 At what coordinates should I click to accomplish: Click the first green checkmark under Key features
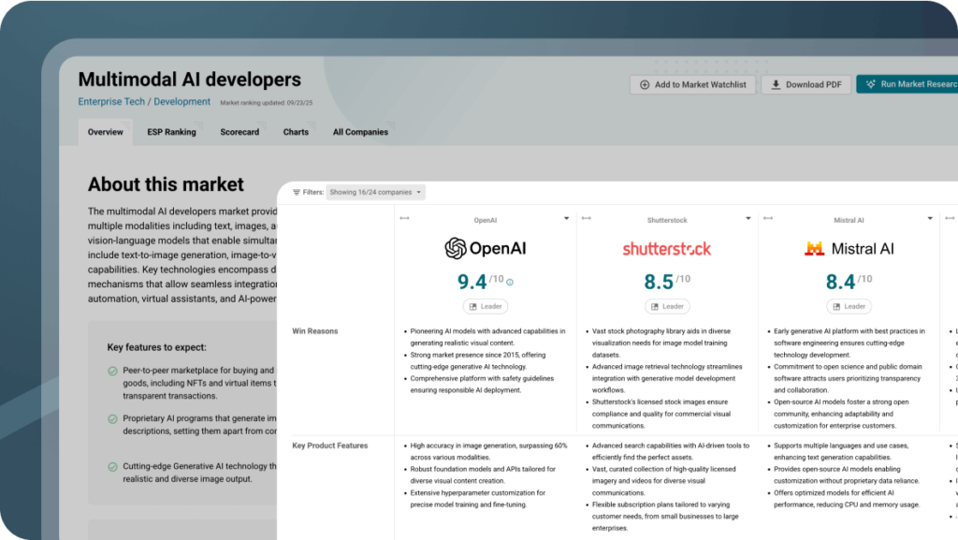(112, 371)
